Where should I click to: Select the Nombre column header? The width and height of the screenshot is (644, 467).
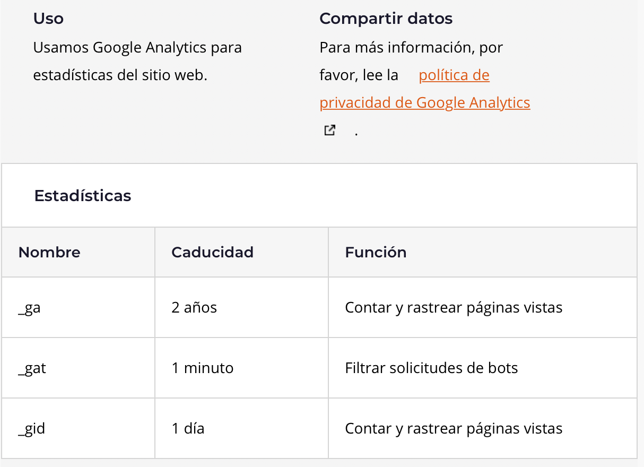click(49, 252)
